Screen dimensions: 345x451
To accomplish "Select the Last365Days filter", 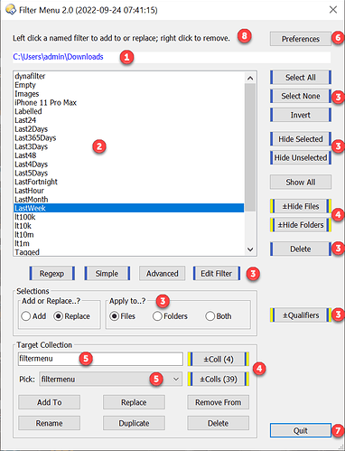I will coord(129,137).
